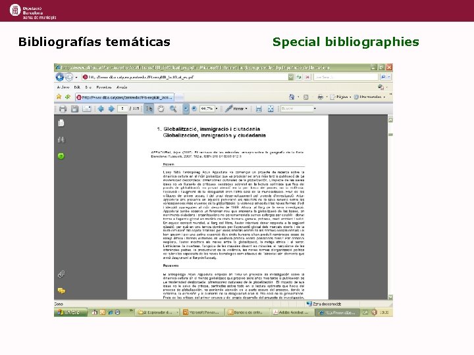This screenshot has height=355, width=474.
Task: Expand the address bar history dropdown
Action: (x=290, y=78)
